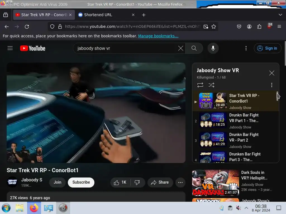Run the YouTube search with the magnifier button

coord(194,48)
